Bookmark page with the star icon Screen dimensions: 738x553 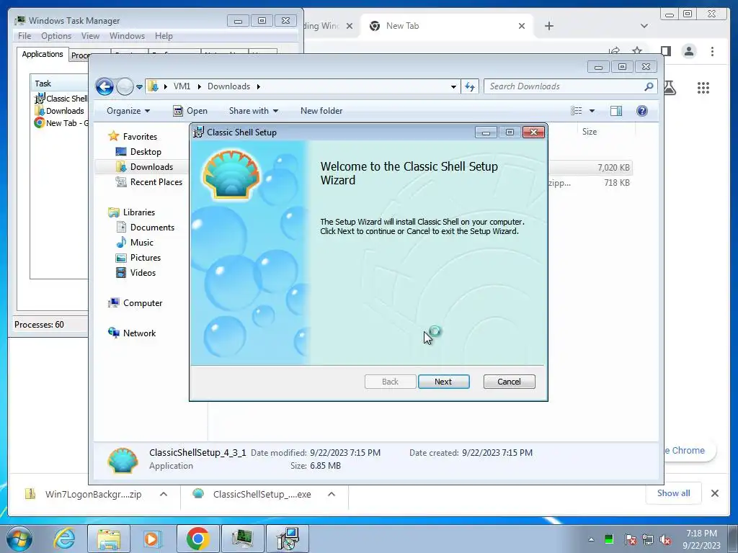click(637, 51)
